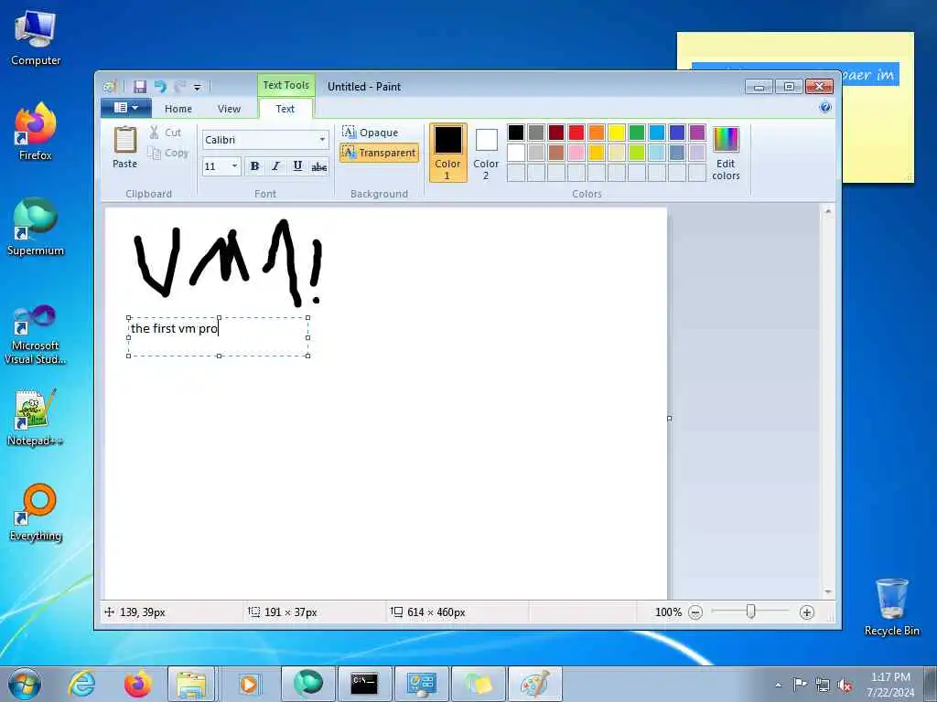
Task: Click the network tray icon
Action: pyautogui.click(x=823, y=685)
